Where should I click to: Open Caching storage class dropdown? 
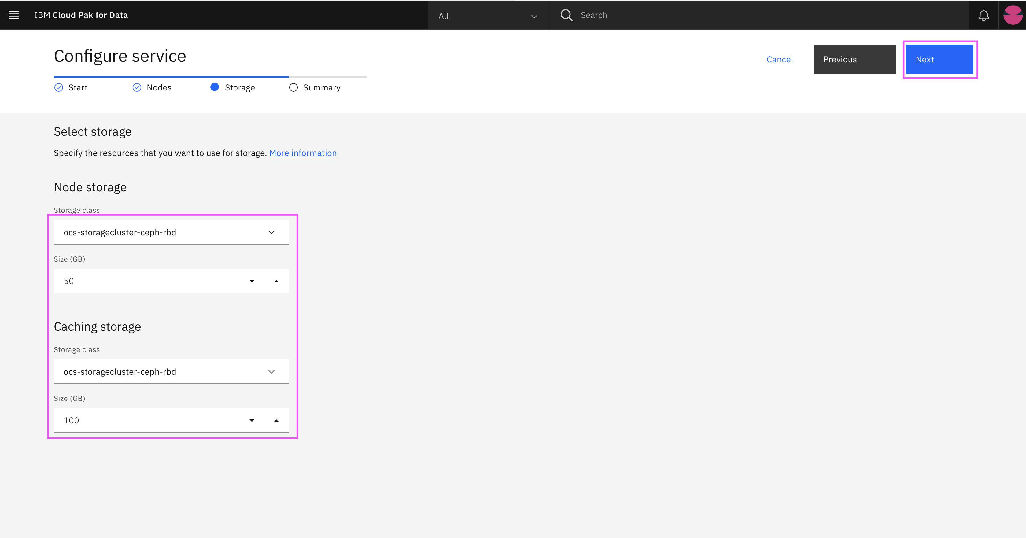pyautogui.click(x=171, y=371)
